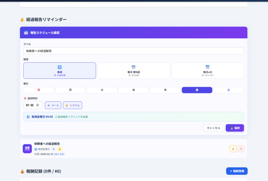The image size is (268, 181).
Task: Click the purple 金曜 badge on the reminder
Action: coord(27,149)
